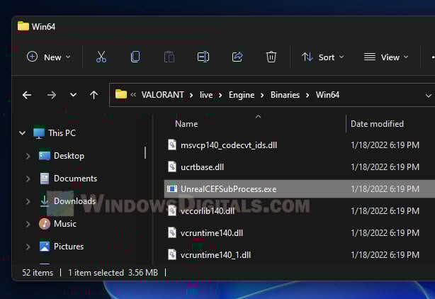
Task: Click the Rename icon in toolbar
Action: click(203, 57)
